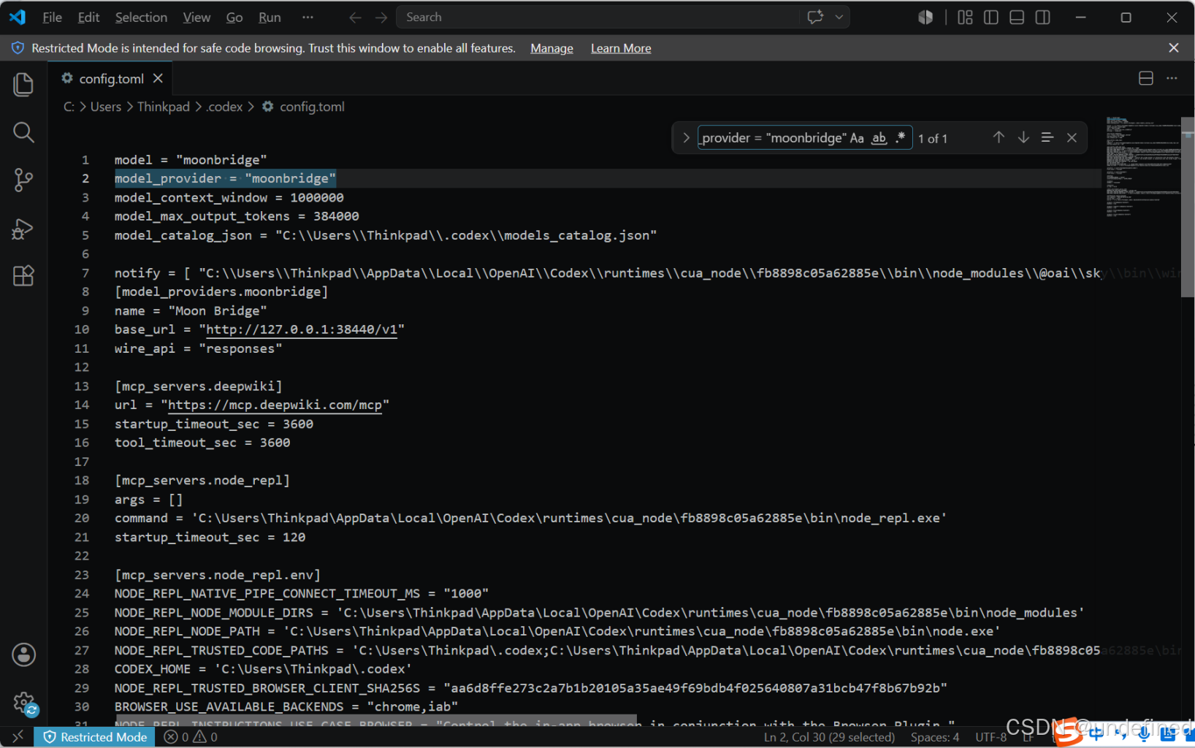
Task: Toggle Match Whole Word in find widget
Action: point(879,138)
